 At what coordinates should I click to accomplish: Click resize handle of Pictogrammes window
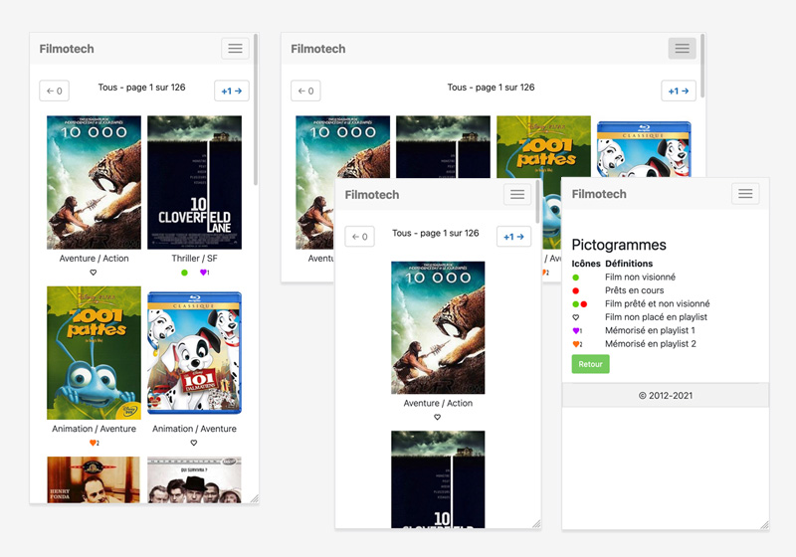pos(764,525)
